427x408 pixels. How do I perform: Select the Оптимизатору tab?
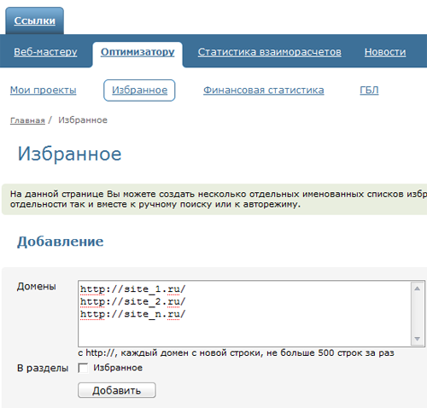pyautogui.click(x=137, y=52)
